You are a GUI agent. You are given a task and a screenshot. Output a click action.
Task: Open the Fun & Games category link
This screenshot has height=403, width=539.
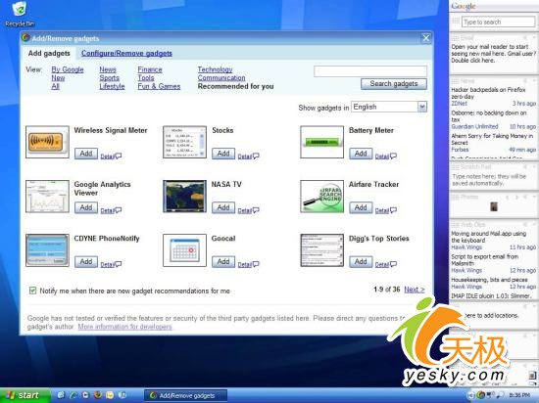(159, 86)
